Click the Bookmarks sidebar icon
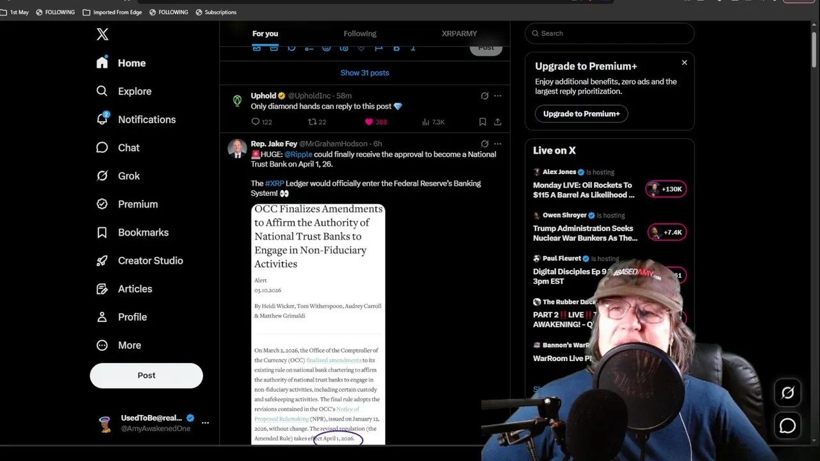820x461 pixels. (102, 232)
